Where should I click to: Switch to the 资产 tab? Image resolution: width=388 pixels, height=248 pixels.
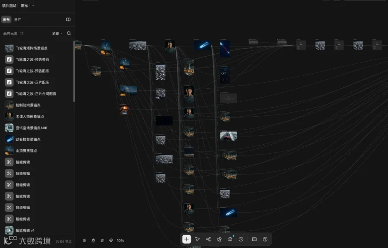(18, 19)
